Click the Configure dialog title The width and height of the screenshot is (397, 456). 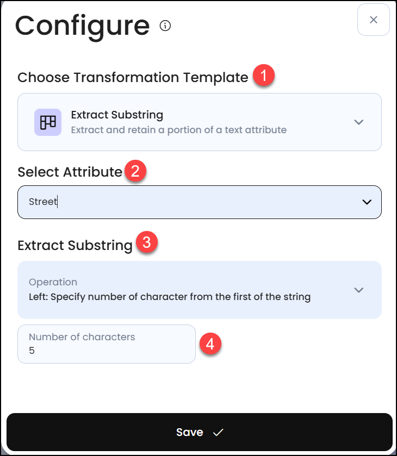83,25
